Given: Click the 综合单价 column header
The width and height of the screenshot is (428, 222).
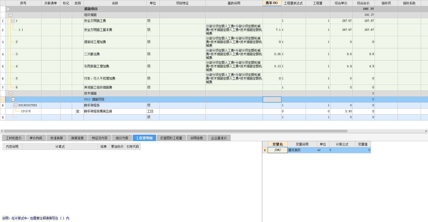Looking at the screenshot, I should click(341, 3).
